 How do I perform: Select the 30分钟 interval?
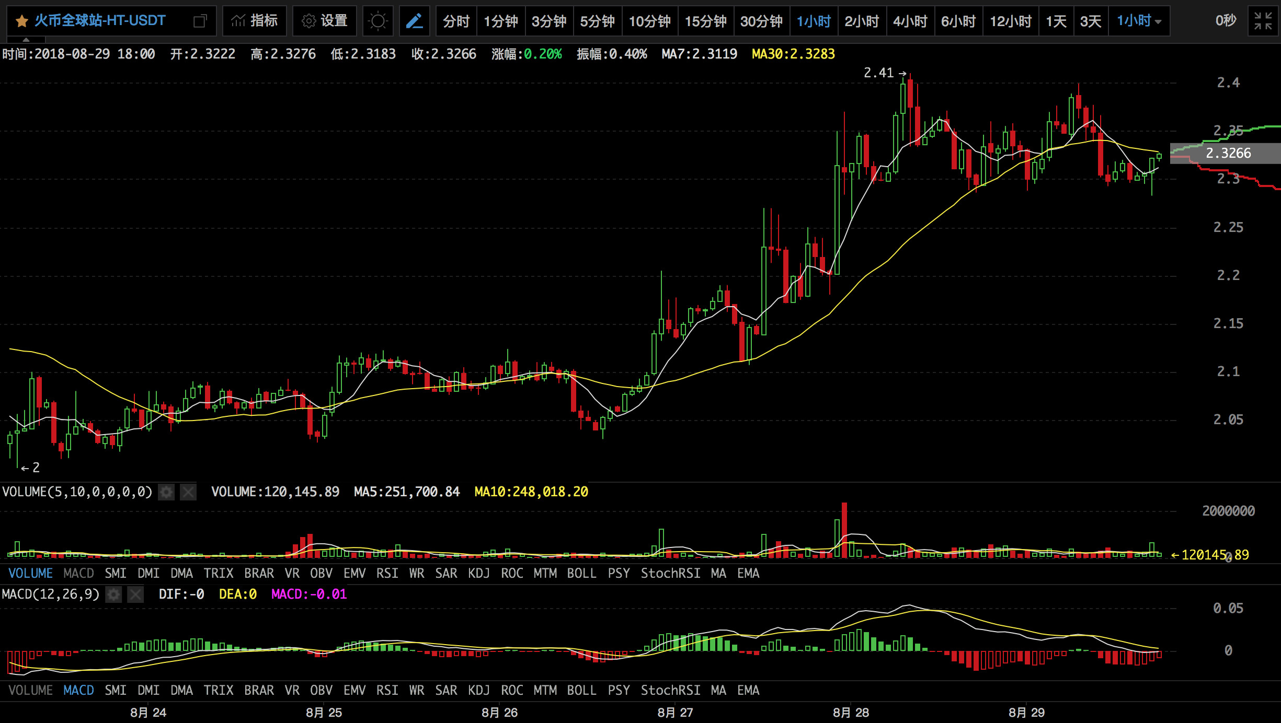761,21
